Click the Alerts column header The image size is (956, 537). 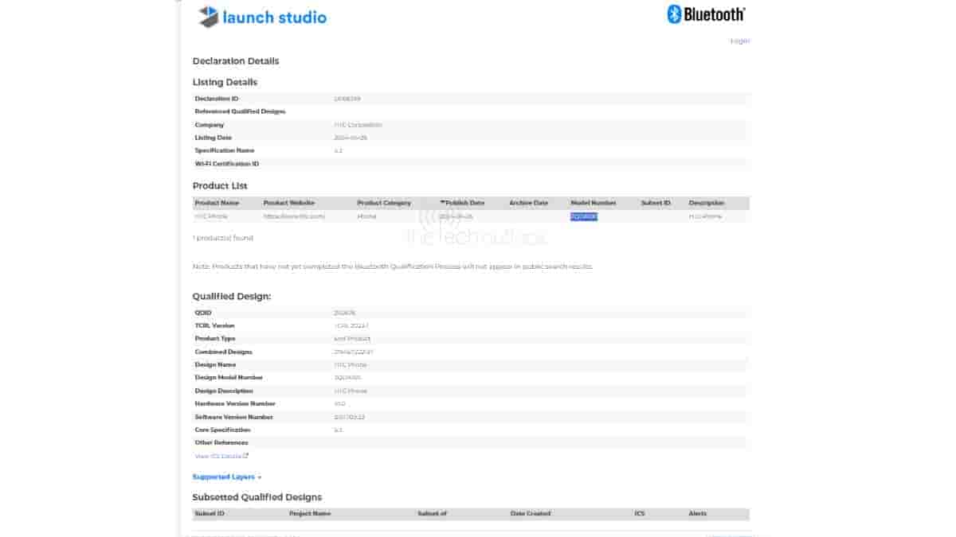(x=697, y=513)
